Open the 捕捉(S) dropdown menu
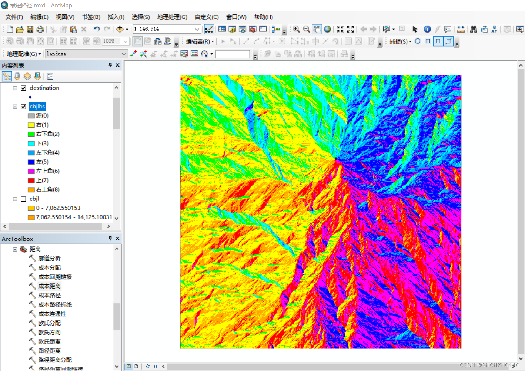This screenshot has width=525, height=371. (400, 41)
